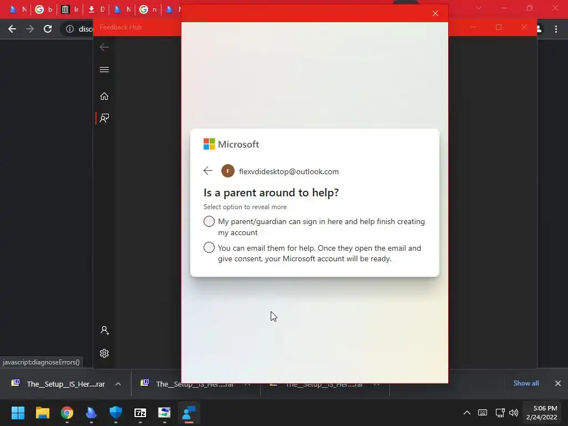
Task: Open the installer app icon in taskbar
Action: pyautogui.click(x=164, y=413)
